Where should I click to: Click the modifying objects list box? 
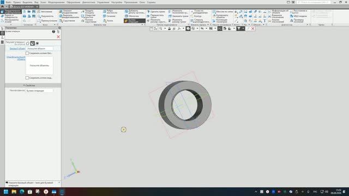39,65
